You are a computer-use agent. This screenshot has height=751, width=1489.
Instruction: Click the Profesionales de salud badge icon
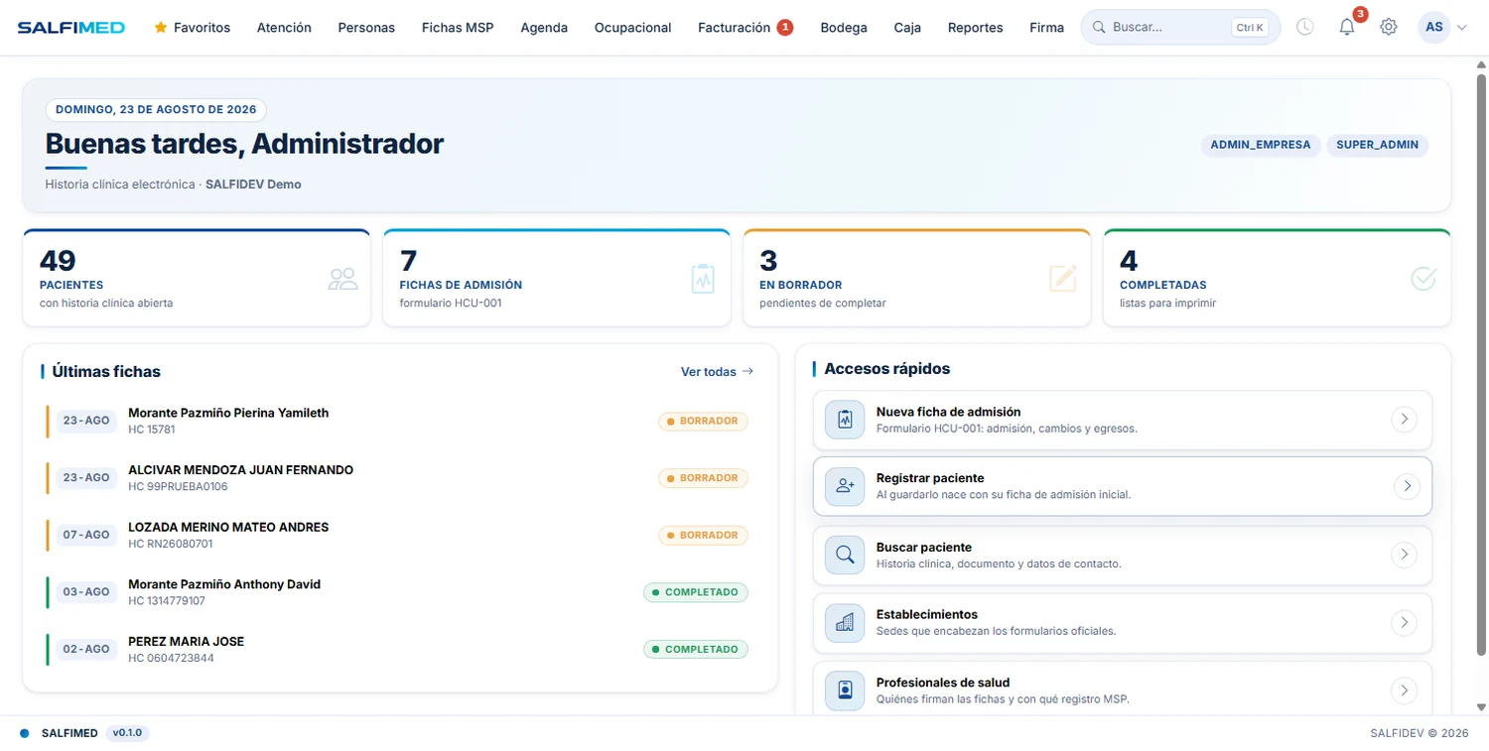click(845, 690)
